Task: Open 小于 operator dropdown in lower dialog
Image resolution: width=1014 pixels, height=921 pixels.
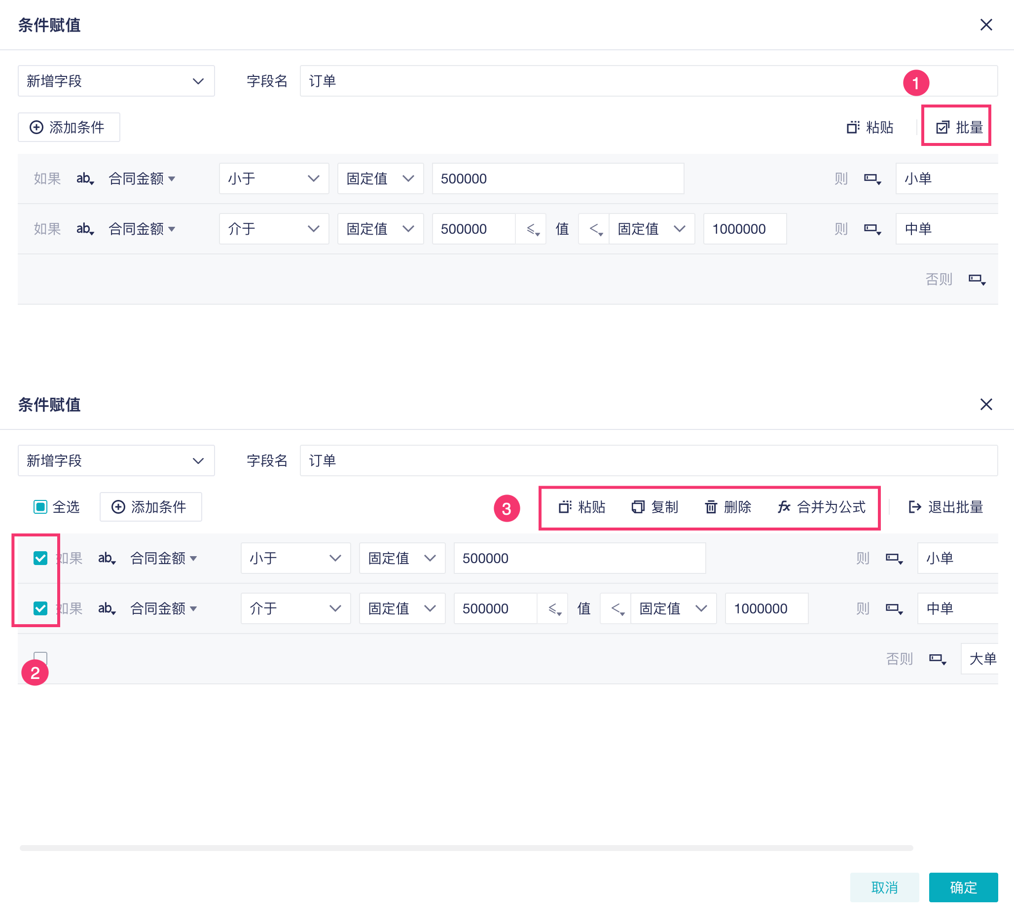Action: click(x=295, y=558)
